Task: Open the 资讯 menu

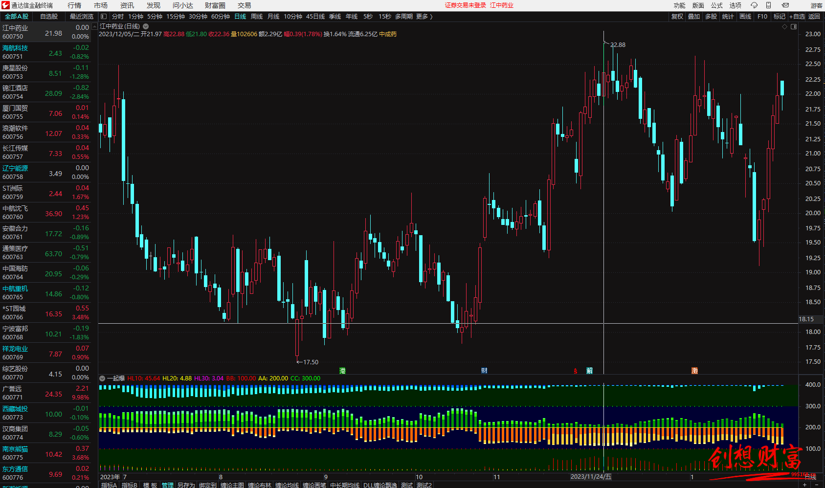Action: point(127,5)
